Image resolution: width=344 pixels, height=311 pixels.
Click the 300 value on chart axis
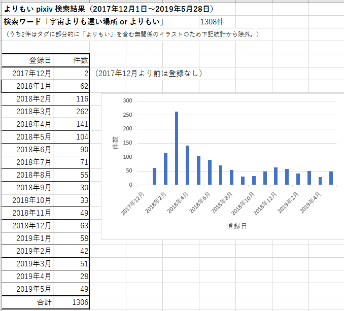[x=127, y=100]
